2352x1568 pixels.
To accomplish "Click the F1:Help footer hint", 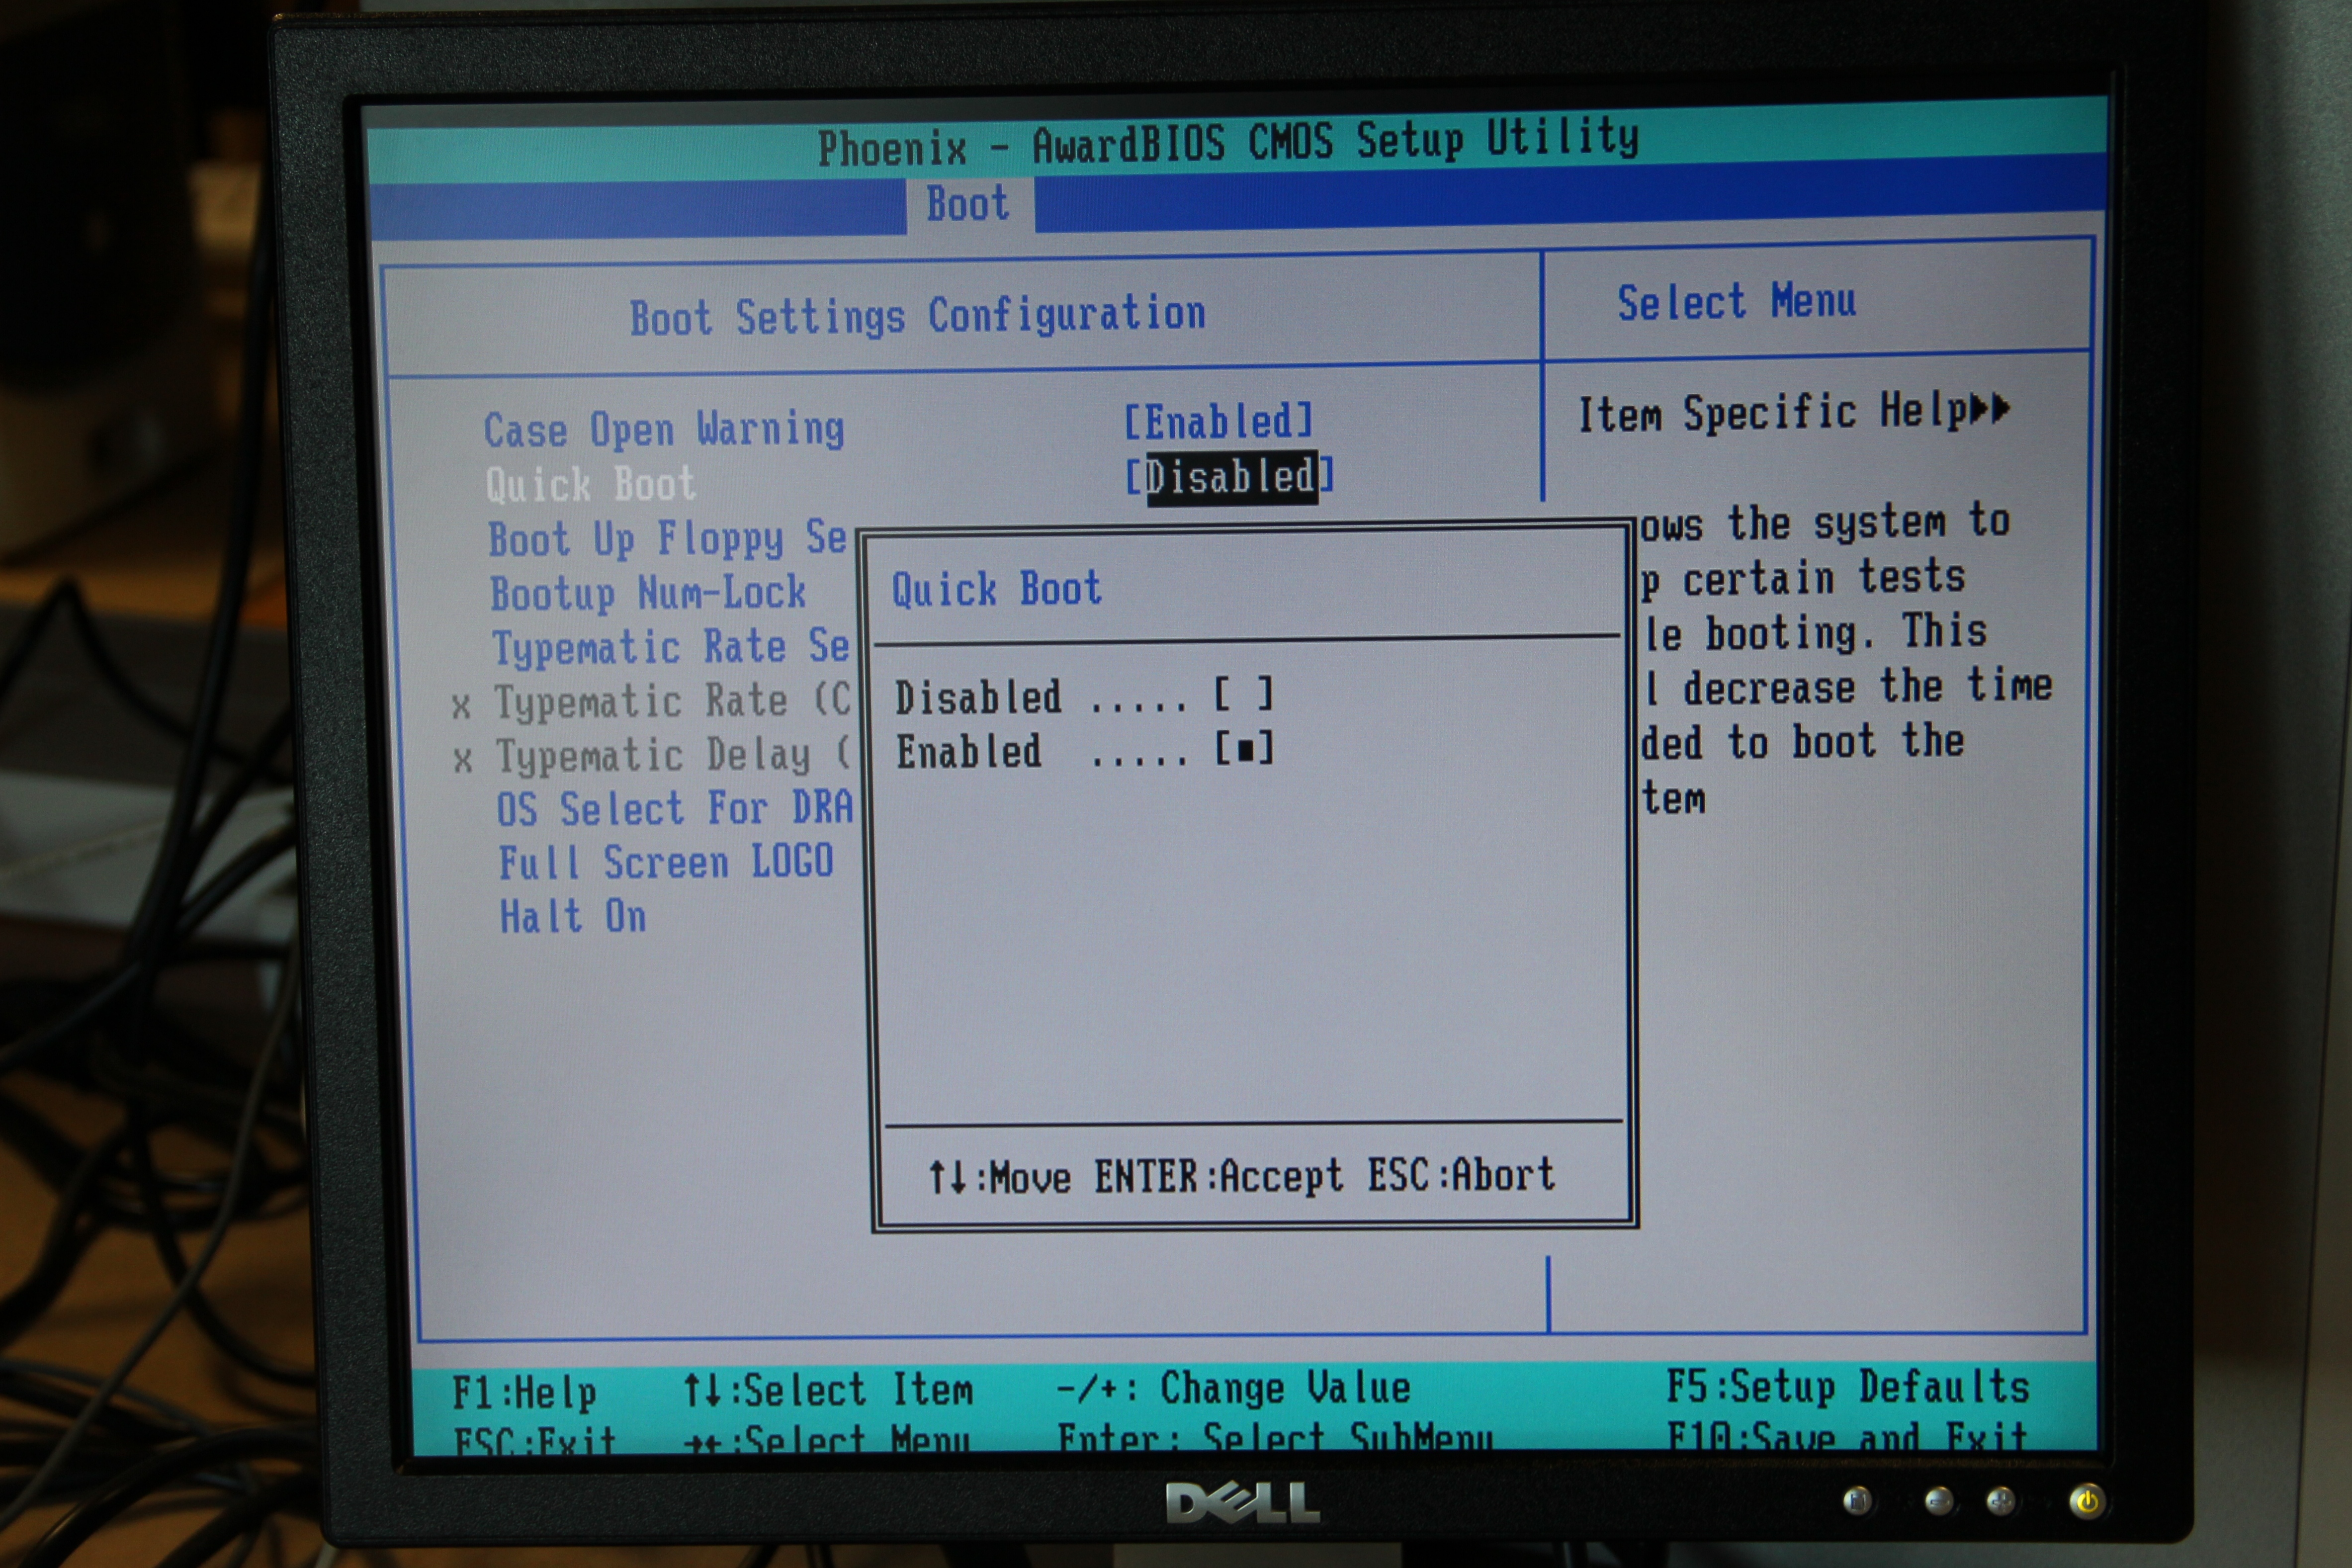I will (x=525, y=1393).
